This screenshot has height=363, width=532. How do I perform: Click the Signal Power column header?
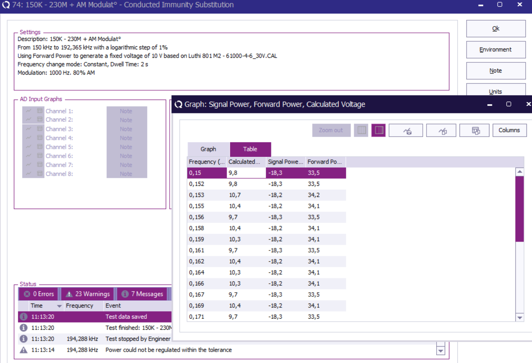point(286,162)
